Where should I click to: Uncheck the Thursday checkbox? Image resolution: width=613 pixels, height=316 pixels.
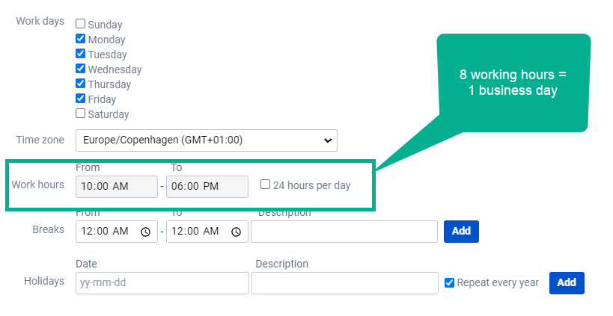tap(81, 84)
